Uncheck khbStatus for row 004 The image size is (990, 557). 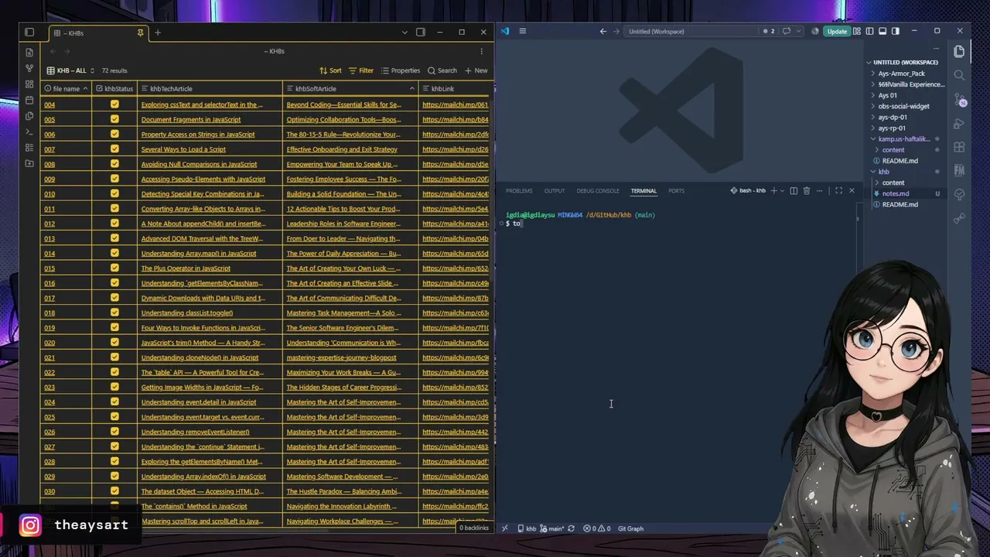coord(114,104)
